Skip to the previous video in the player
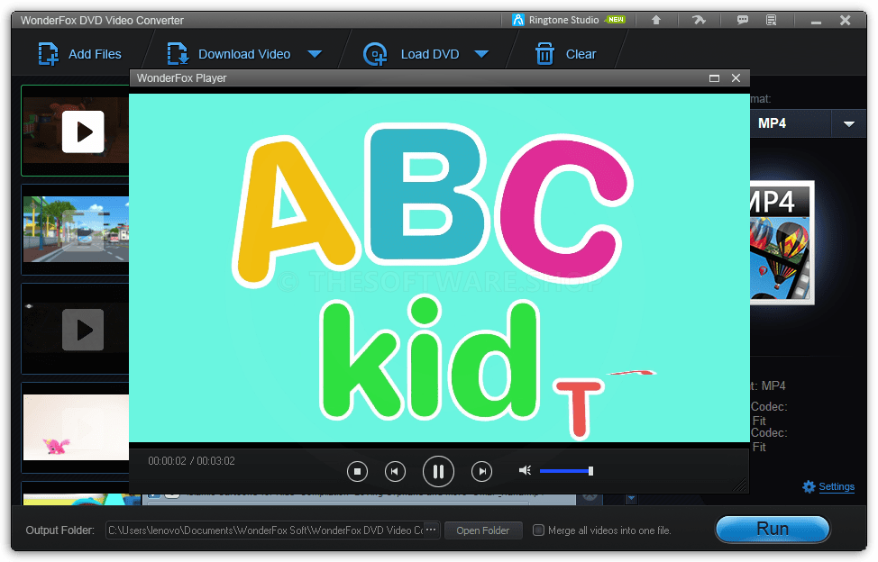This screenshot has height=562, width=878. coord(395,471)
